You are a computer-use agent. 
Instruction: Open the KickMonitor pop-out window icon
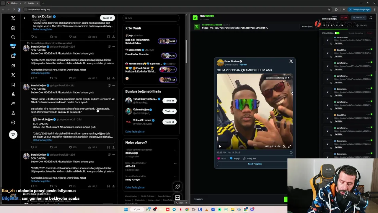point(371,18)
